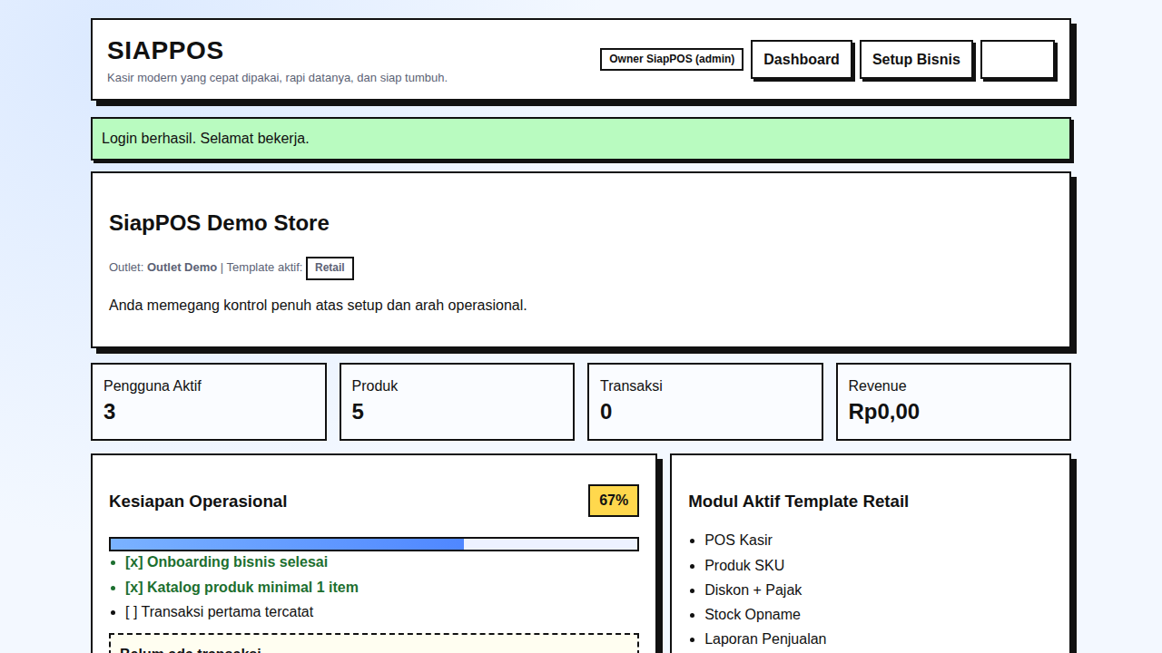Click the blank button beside Setup Bisnis
This screenshot has height=653, width=1162.
click(x=1017, y=60)
